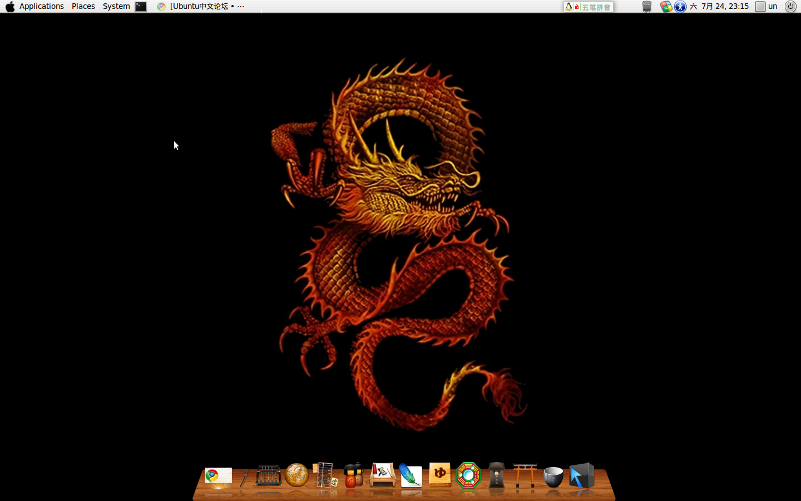Open the Places menu
The image size is (801, 501).
83,6
